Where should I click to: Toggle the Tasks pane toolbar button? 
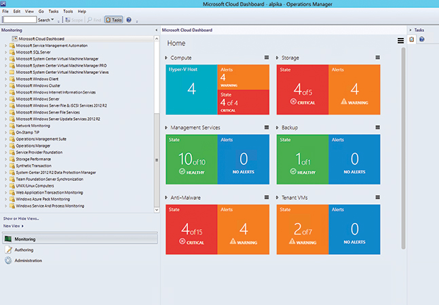point(114,20)
